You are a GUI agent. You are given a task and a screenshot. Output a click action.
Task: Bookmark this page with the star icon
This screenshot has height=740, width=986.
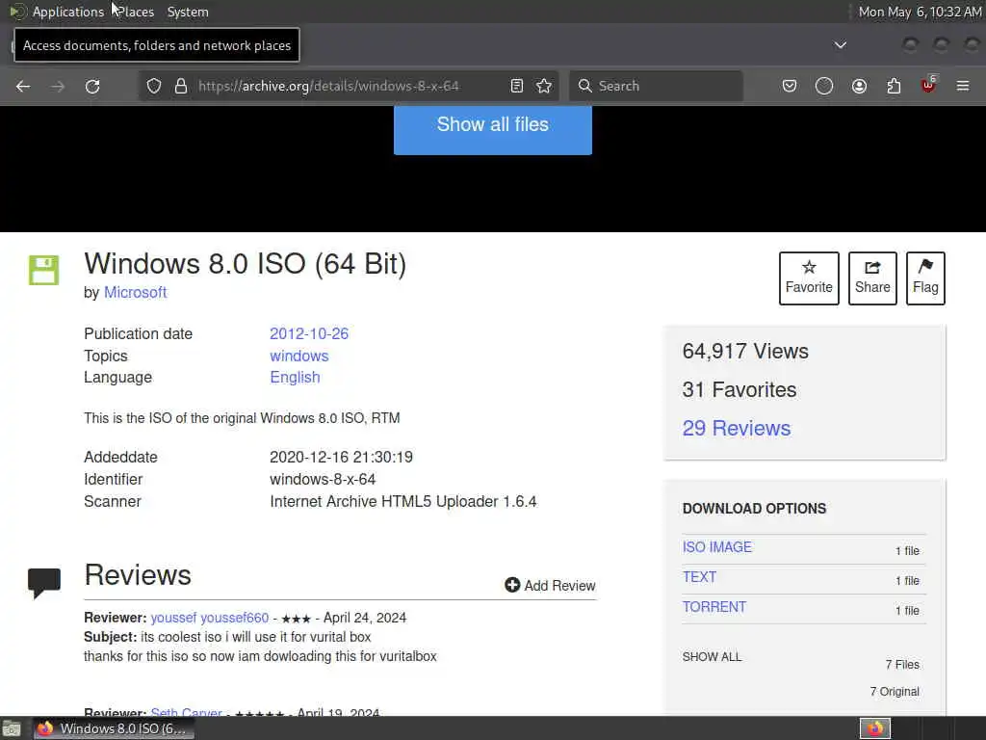[x=544, y=86]
